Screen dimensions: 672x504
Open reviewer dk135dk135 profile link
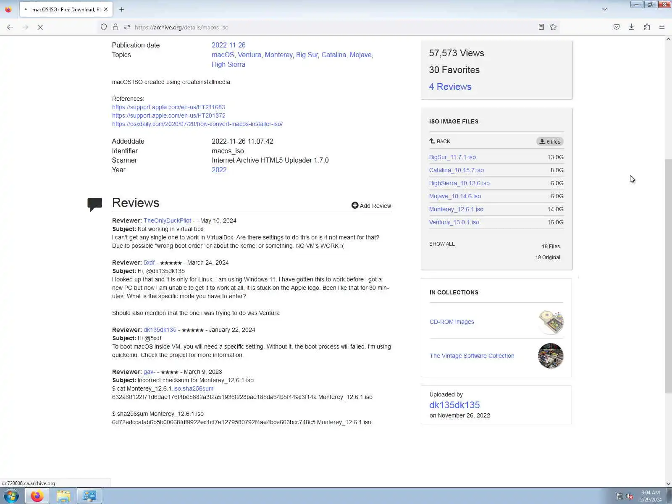[160, 330]
